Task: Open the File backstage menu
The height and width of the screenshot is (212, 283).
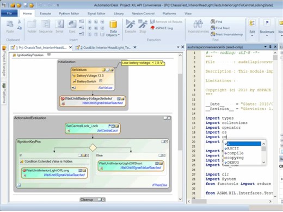Action: [x=9, y=14]
